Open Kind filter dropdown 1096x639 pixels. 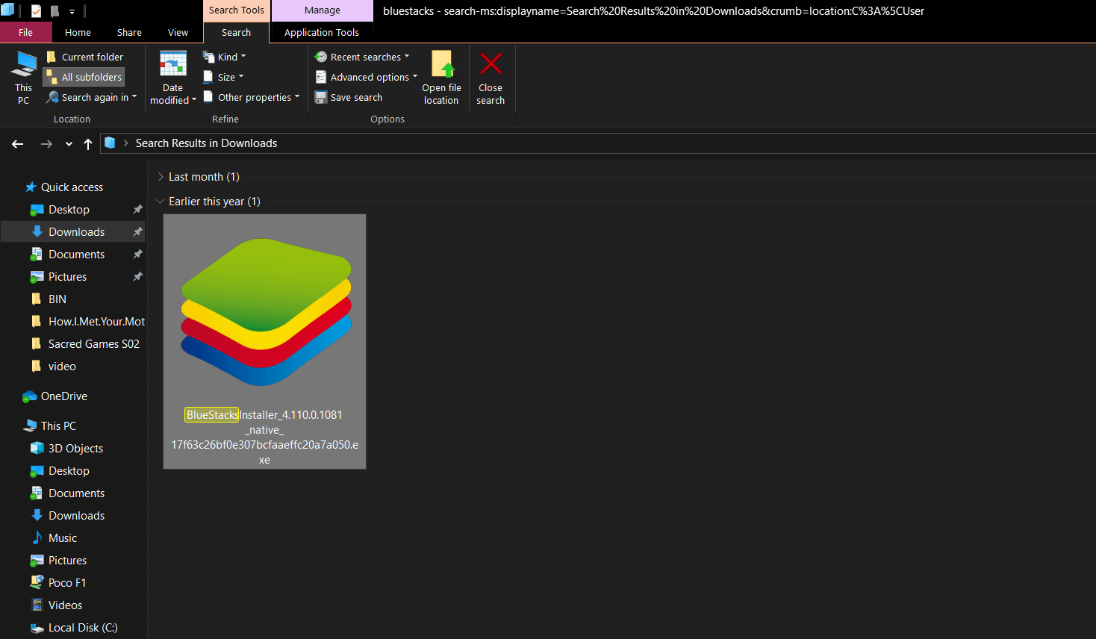coord(224,57)
